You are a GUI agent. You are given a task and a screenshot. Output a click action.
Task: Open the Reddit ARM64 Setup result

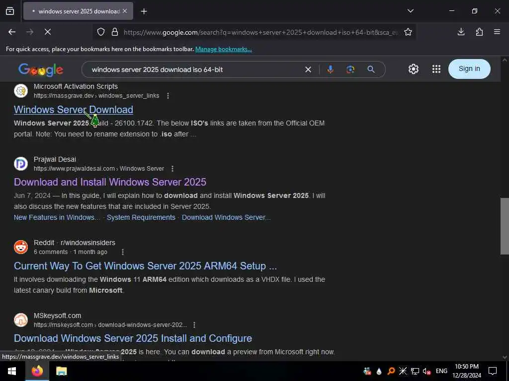coord(146,266)
